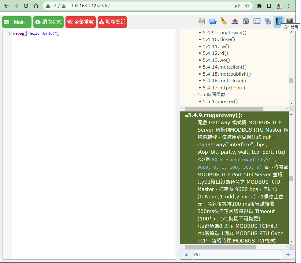Image resolution: width=301 pixels, height=263 pixels.
Task: Click description pane horizontal scroll right arrow
Action: coord(286,247)
